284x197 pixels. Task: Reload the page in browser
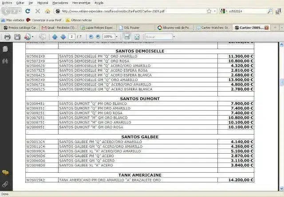tap(28, 11)
